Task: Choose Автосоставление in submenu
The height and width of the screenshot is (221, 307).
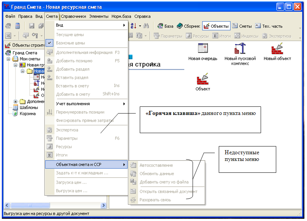Action: (x=166, y=165)
